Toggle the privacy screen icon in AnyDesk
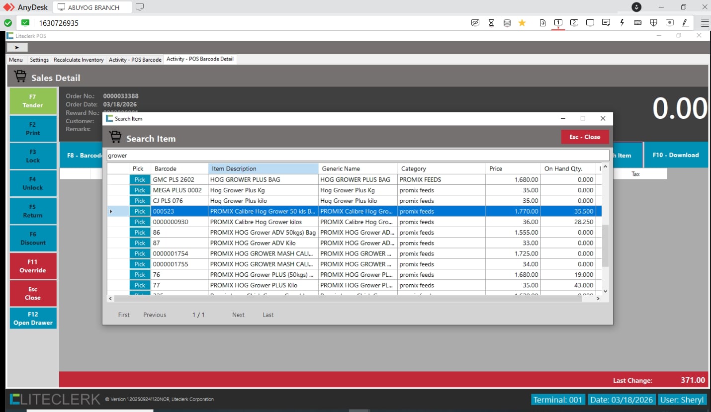Screen dimensions: 711x412 (x=475, y=23)
